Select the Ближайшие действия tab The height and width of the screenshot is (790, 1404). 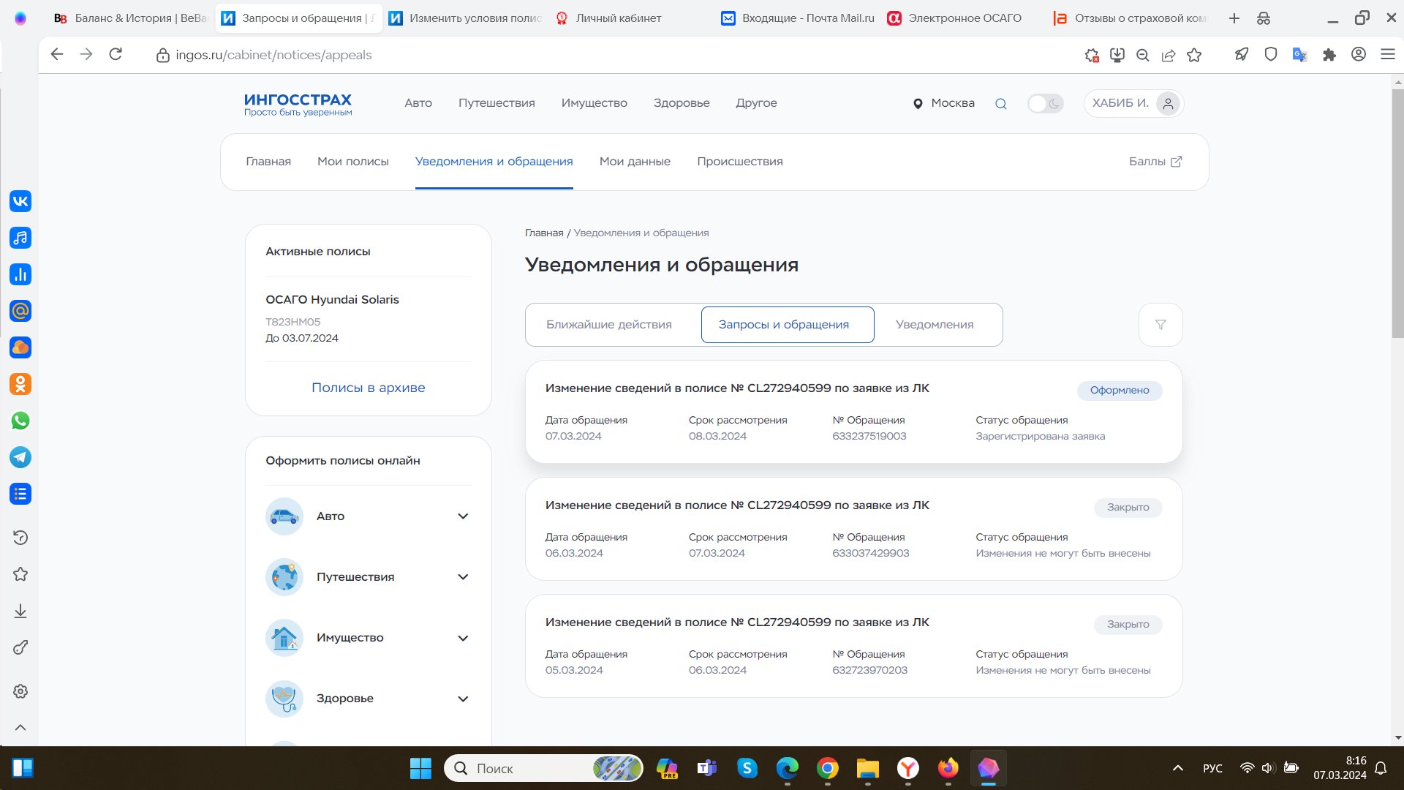click(x=608, y=325)
